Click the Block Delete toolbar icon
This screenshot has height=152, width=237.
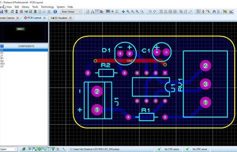(175, 12)
